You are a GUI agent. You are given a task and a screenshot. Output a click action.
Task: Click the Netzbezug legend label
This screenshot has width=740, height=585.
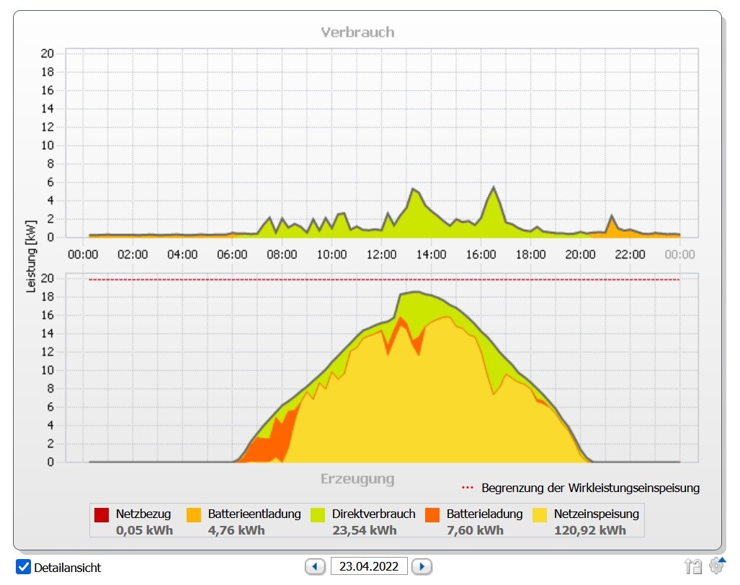coord(143,514)
